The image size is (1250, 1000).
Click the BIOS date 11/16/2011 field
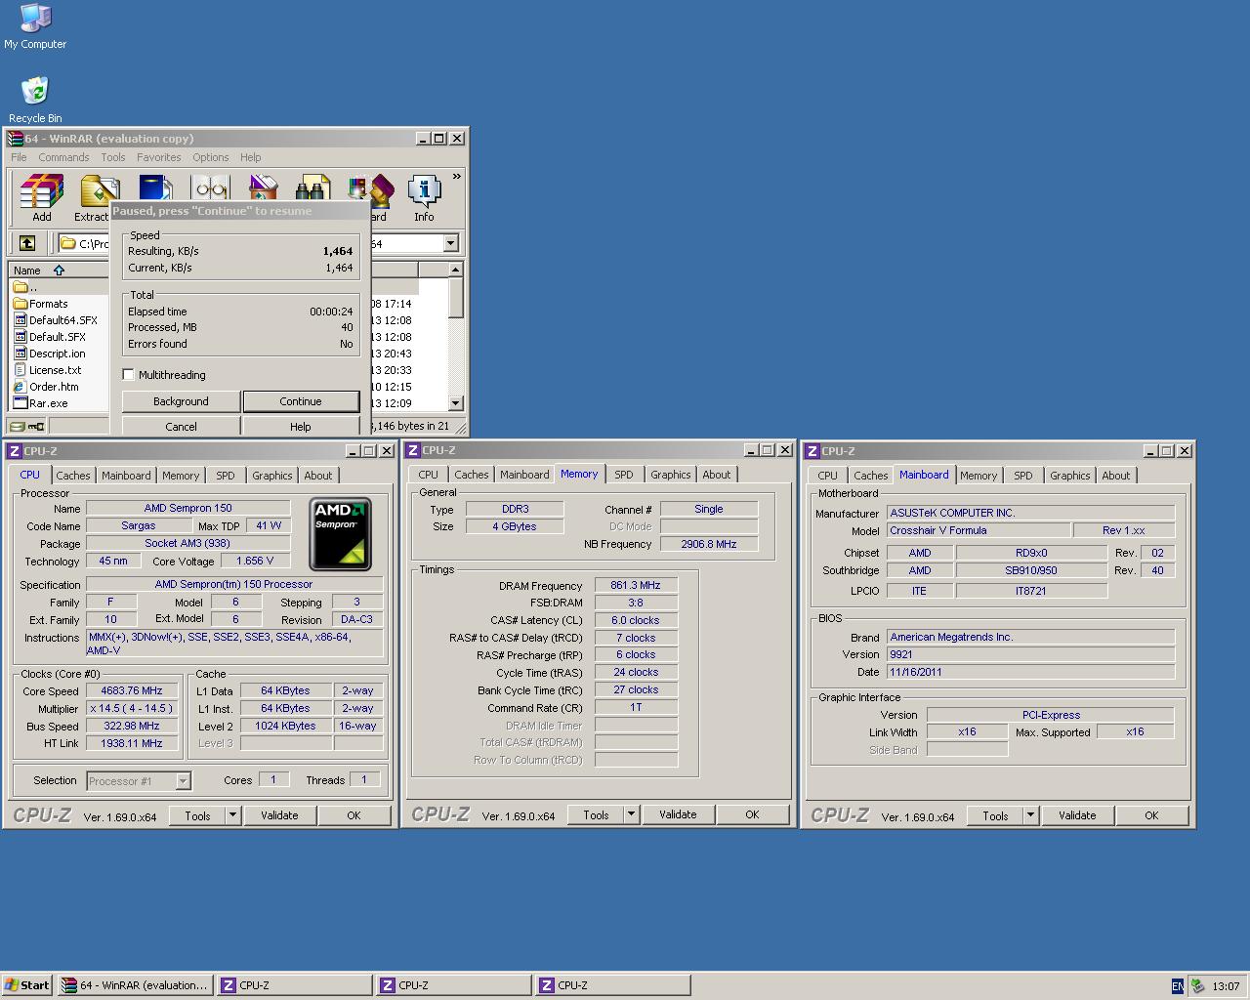click(x=1030, y=672)
